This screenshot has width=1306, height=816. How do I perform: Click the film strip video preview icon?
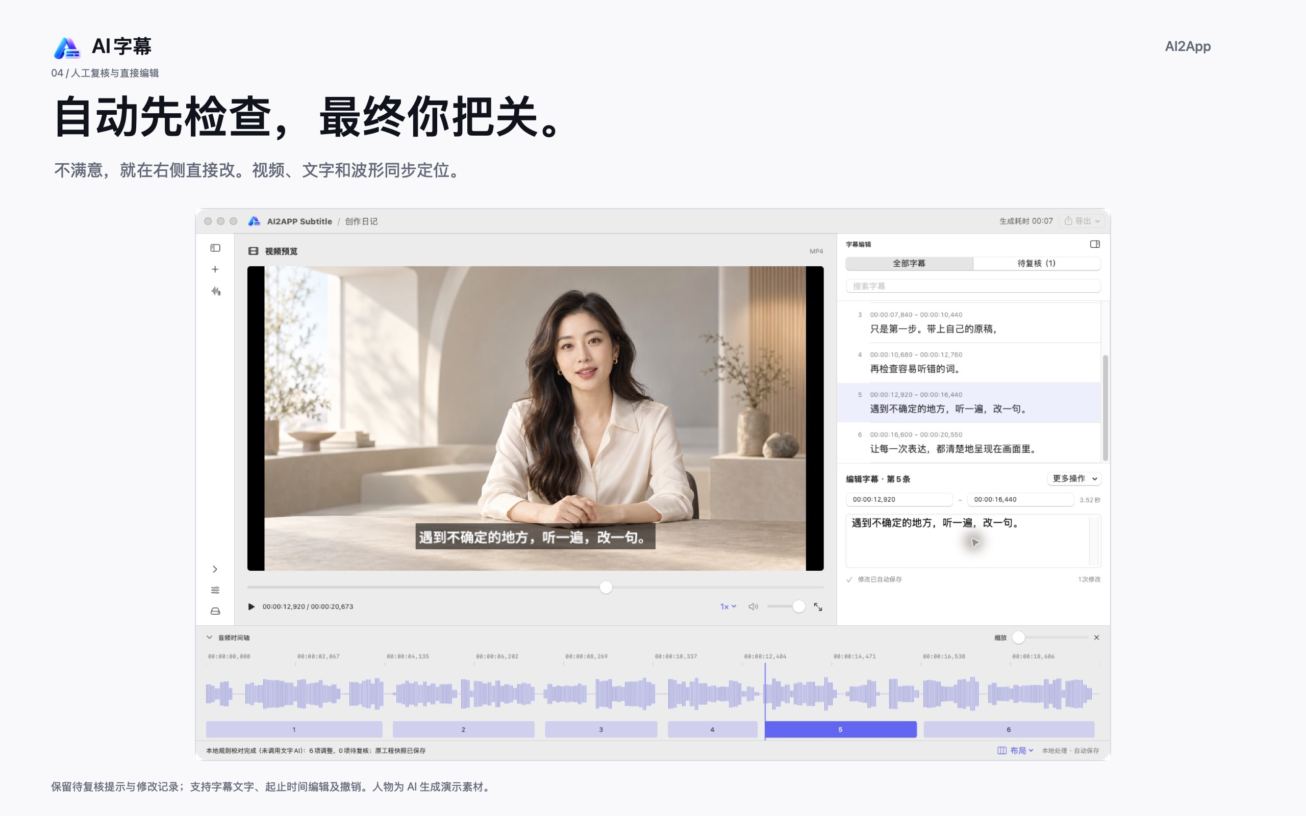click(x=253, y=251)
